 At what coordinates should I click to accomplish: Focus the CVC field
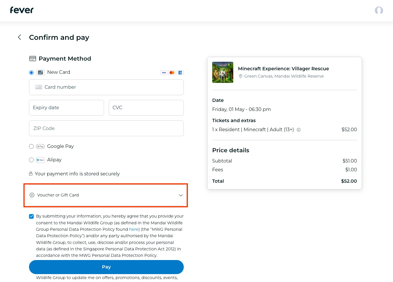coord(146,108)
